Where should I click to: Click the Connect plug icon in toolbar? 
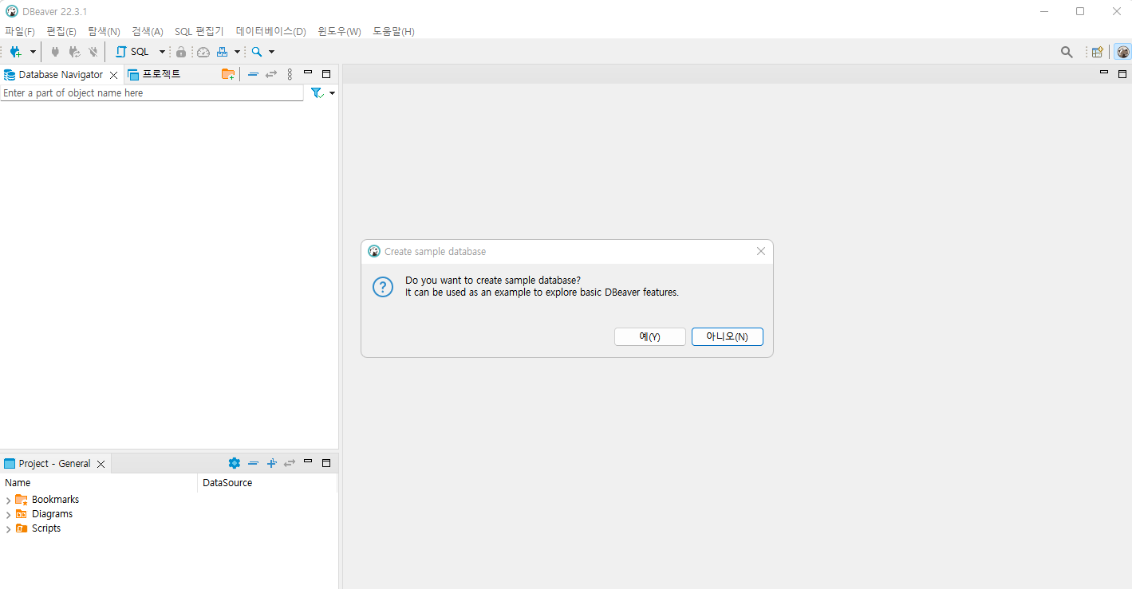click(x=55, y=52)
